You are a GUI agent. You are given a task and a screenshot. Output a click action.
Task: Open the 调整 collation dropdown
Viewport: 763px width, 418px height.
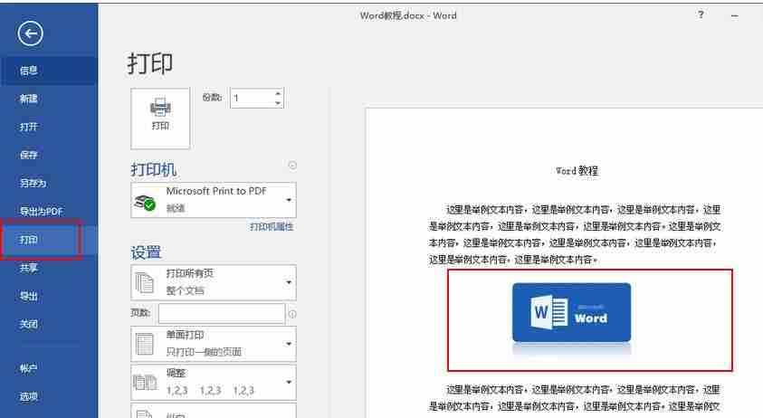(x=214, y=382)
